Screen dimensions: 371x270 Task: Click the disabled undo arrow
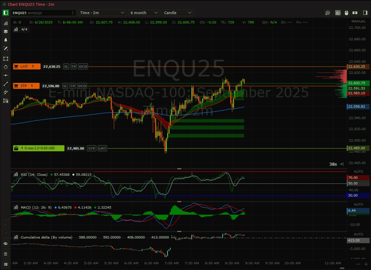[6, 224]
